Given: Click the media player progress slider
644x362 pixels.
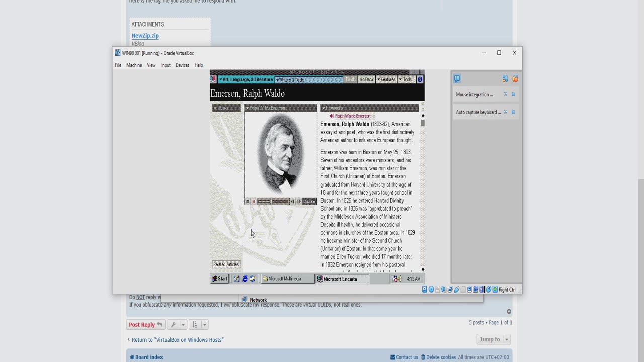Looking at the screenshot, I should tap(273, 202).
